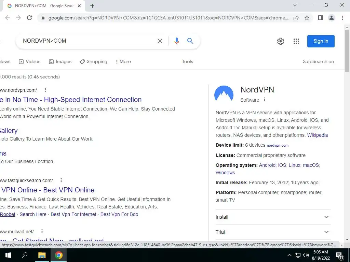Open taskbar search magnifier

[x=25, y=255]
